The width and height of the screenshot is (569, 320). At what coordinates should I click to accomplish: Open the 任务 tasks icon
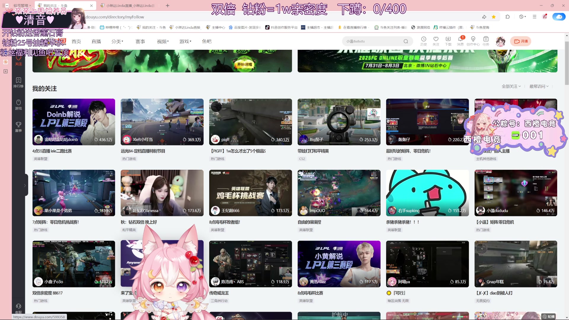click(486, 41)
